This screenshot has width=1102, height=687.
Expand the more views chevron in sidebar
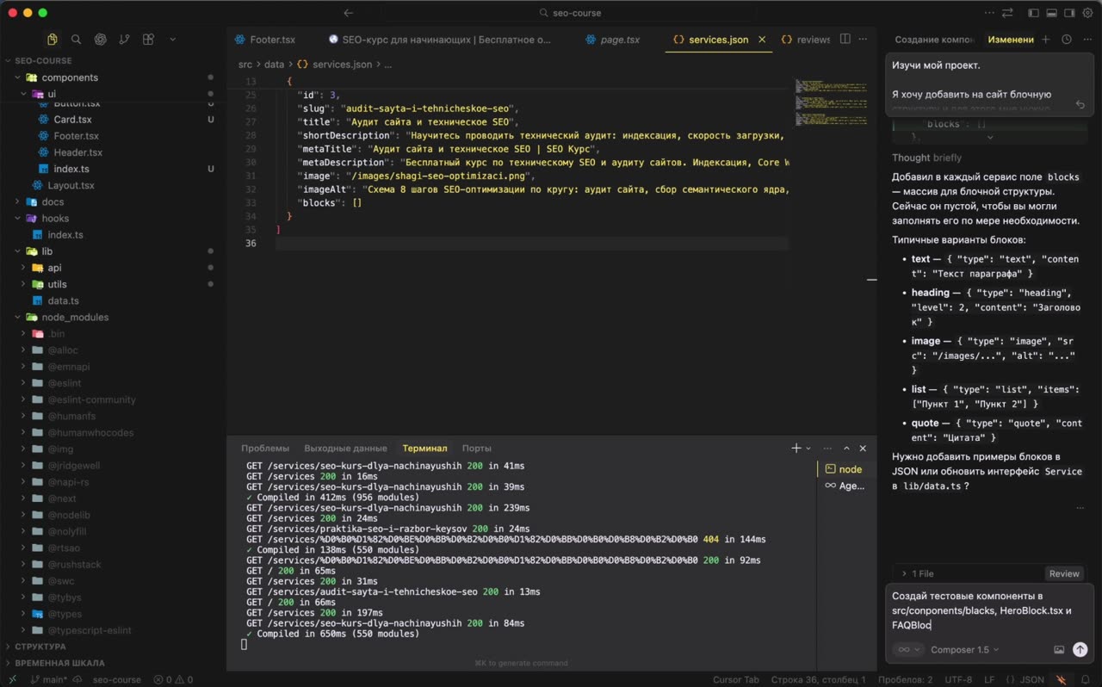click(x=172, y=39)
